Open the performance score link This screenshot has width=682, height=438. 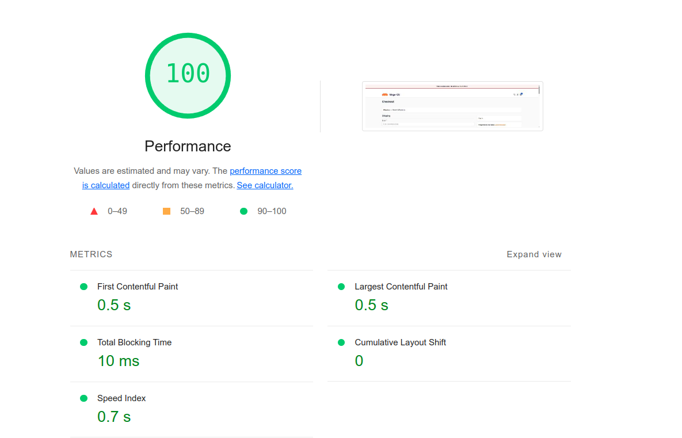click(x=265, y=171)
